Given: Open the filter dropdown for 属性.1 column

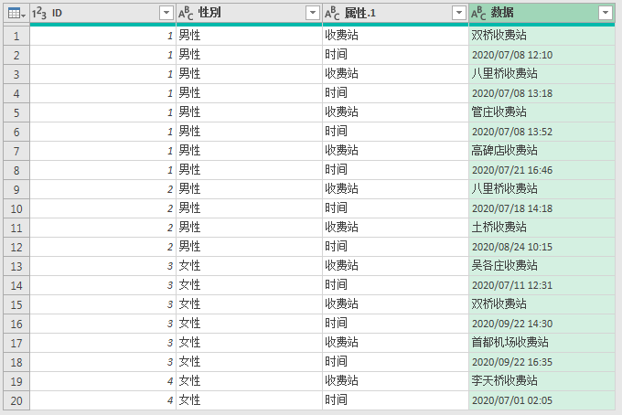Looking at the screenshot, I should [x=459, y=13].
